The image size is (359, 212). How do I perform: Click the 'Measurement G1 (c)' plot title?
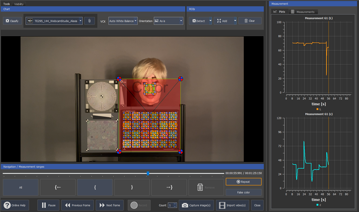[x=319, y=114]
